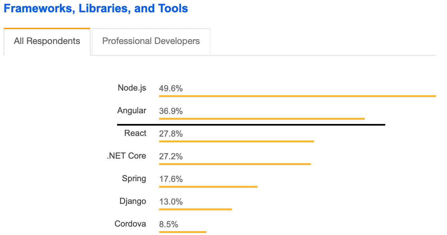Click the Spring orange bar
Screen dimensions: 447x235
tap(208, 187)
